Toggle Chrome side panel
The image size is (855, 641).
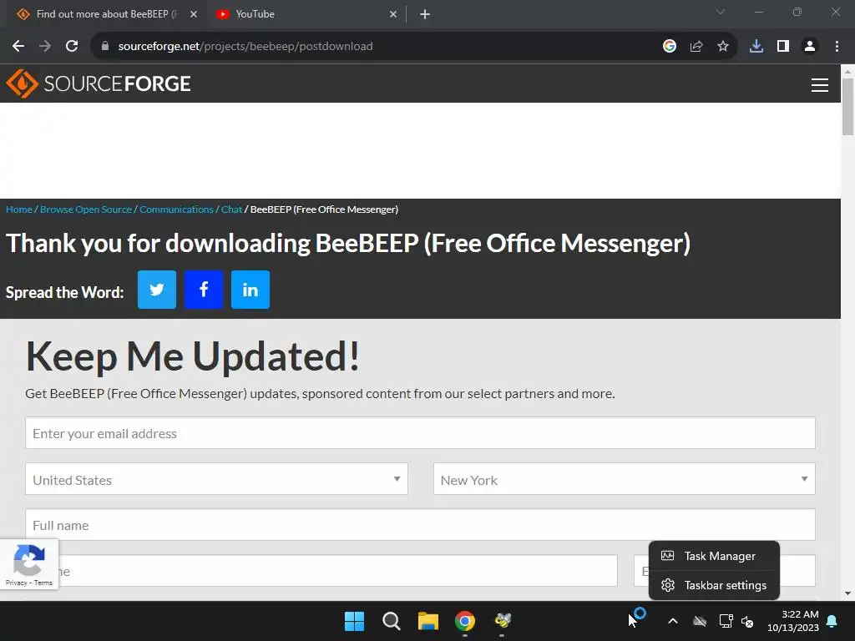(x=783, y=47)
